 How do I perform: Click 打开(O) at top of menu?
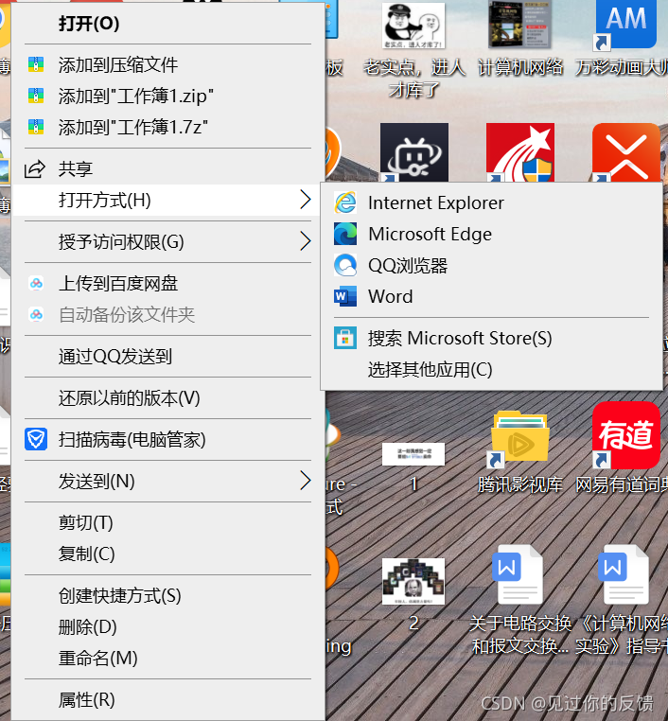[x=167, y=24]
